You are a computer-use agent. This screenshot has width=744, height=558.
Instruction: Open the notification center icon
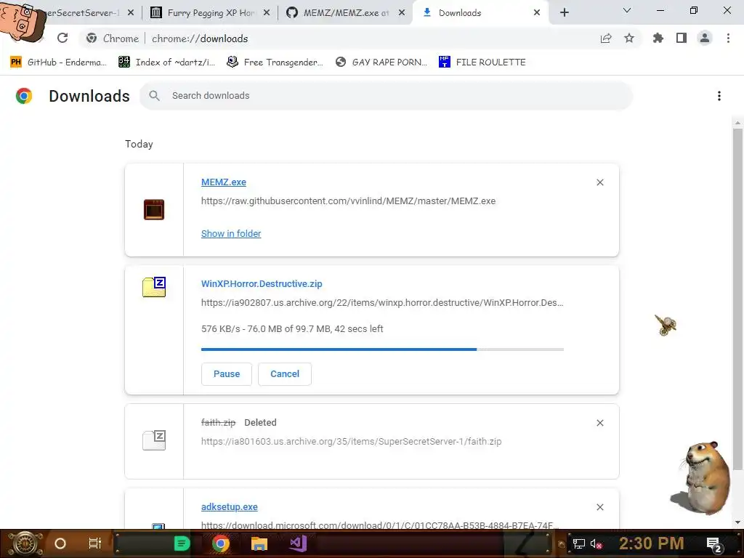[714, 544]
